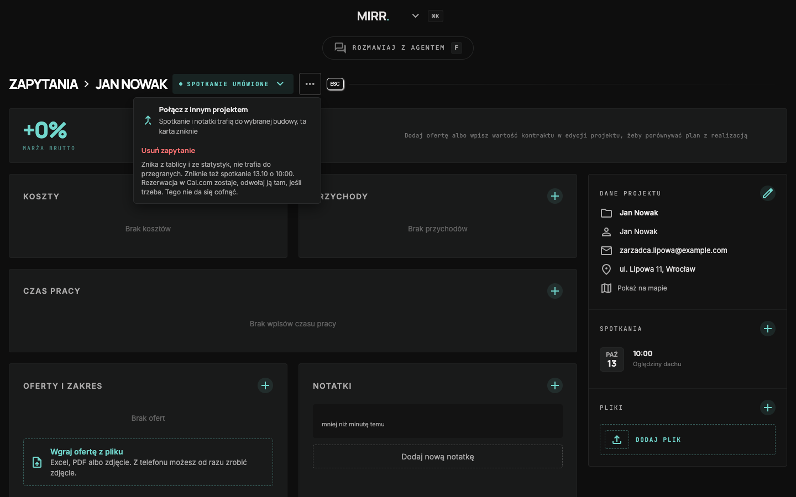Click Wgraj ofertę z pliku upload area
This screenshot has width=796, height=497.
[148, 462]
